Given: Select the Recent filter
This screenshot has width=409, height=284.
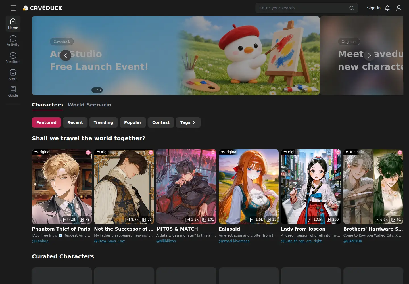Looking at the screenshot, I should [75, 122].
